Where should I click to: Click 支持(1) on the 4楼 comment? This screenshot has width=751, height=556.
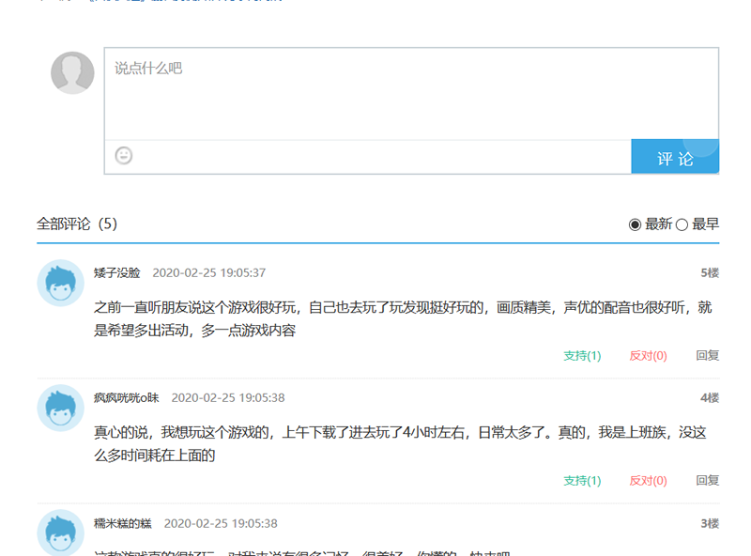coord(582,481)
